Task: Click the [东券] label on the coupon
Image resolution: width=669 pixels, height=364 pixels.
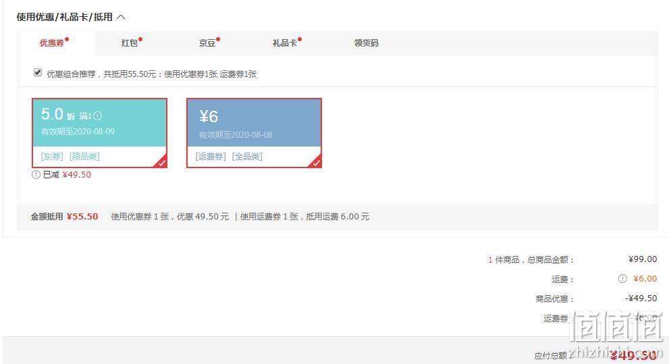Action: click(52, 157)
